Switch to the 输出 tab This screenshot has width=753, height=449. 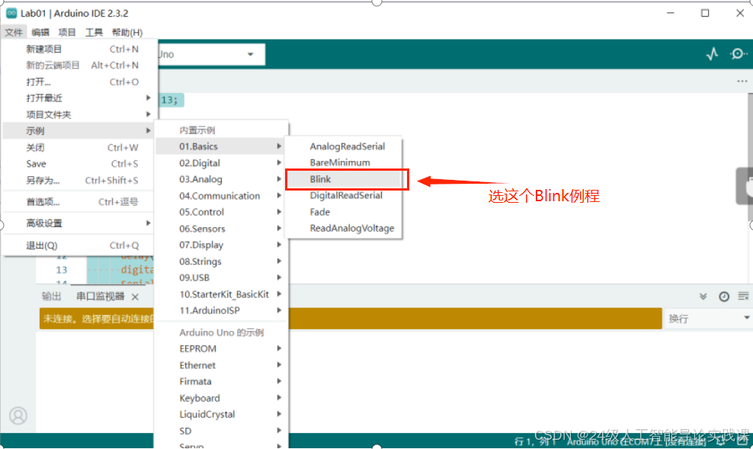tap(51, 297)
